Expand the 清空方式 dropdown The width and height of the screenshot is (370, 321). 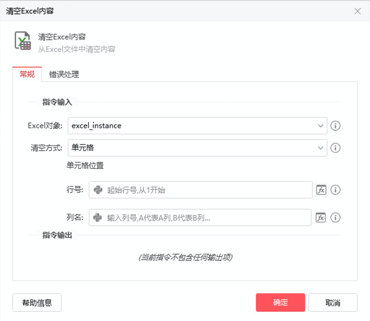[321, 148]
